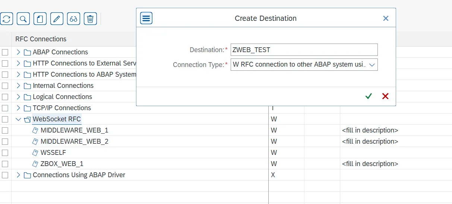Screen dimensions: 452x204
Task: Expand the Logical Connections node
Action: tap(18, 97)
